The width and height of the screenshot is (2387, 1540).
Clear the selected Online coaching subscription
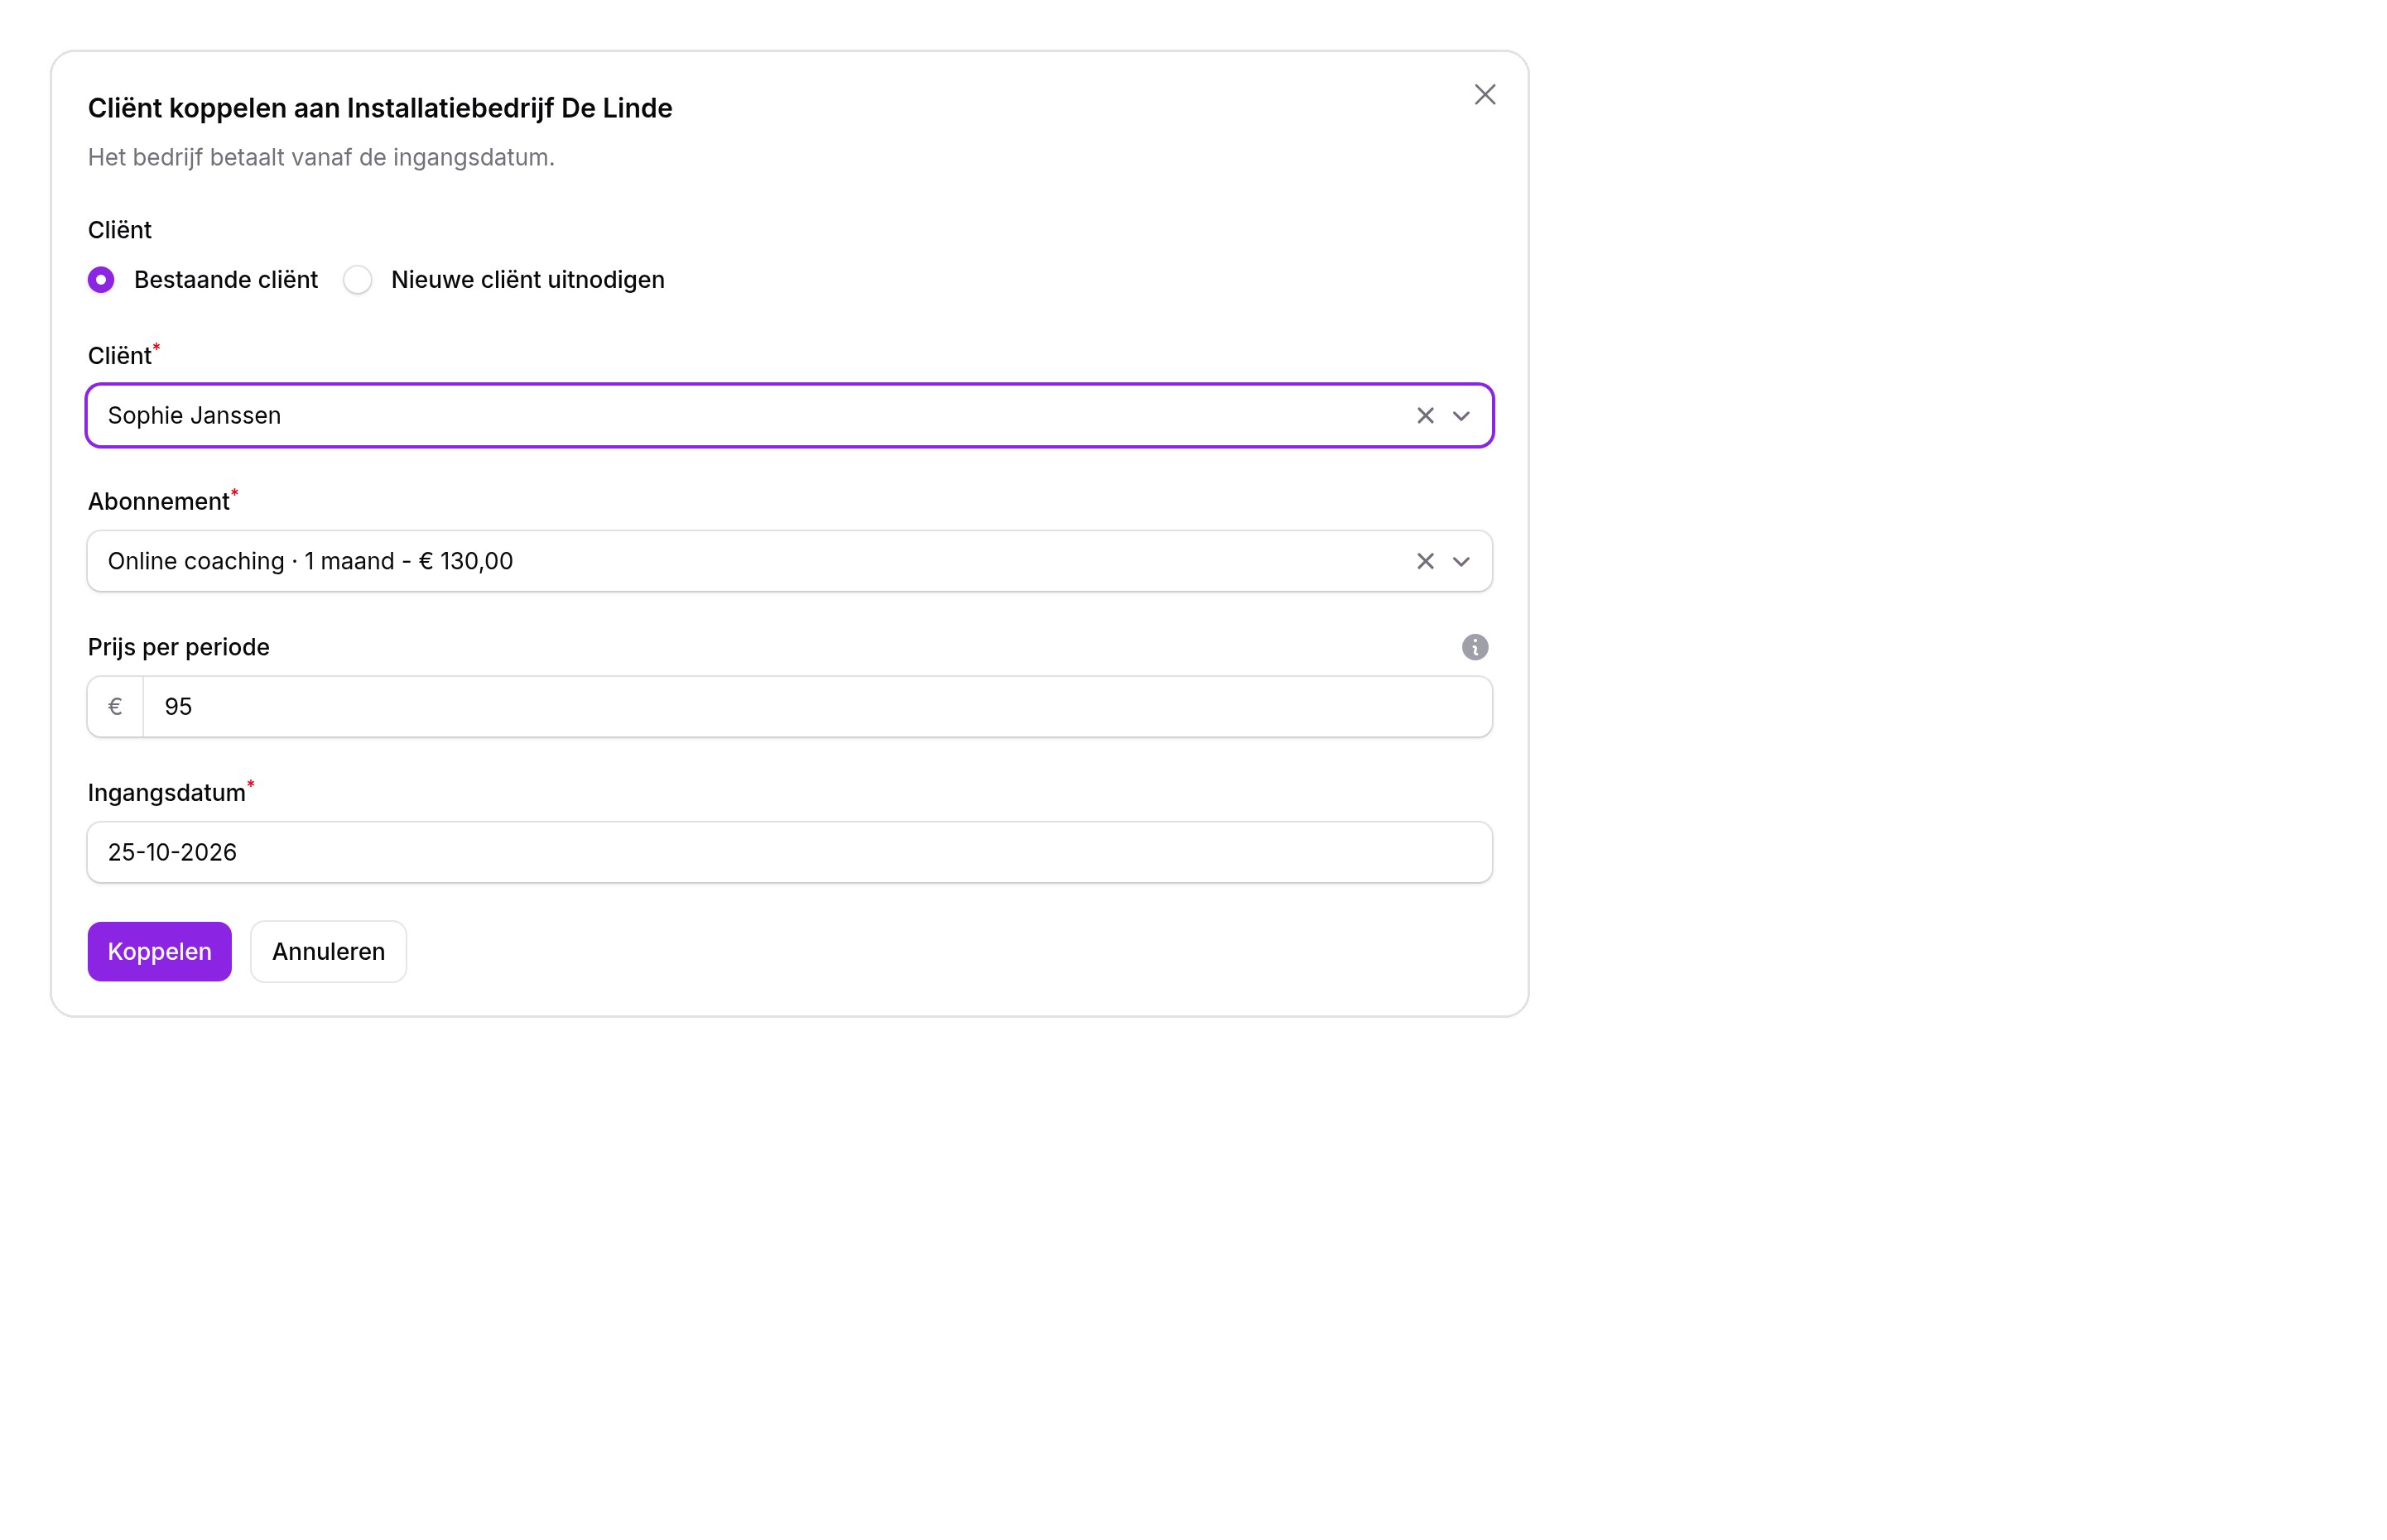coord(1426,562)
